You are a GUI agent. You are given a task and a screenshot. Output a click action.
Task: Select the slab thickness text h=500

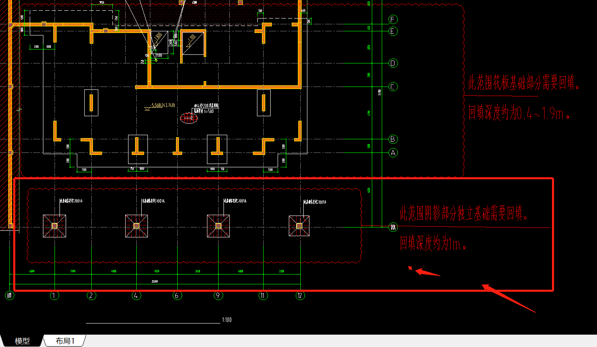tap(204, 111)
